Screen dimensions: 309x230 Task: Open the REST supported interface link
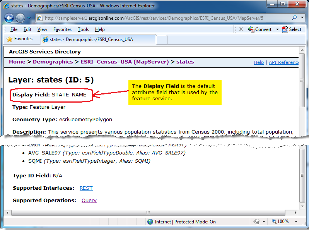(86, 188)
